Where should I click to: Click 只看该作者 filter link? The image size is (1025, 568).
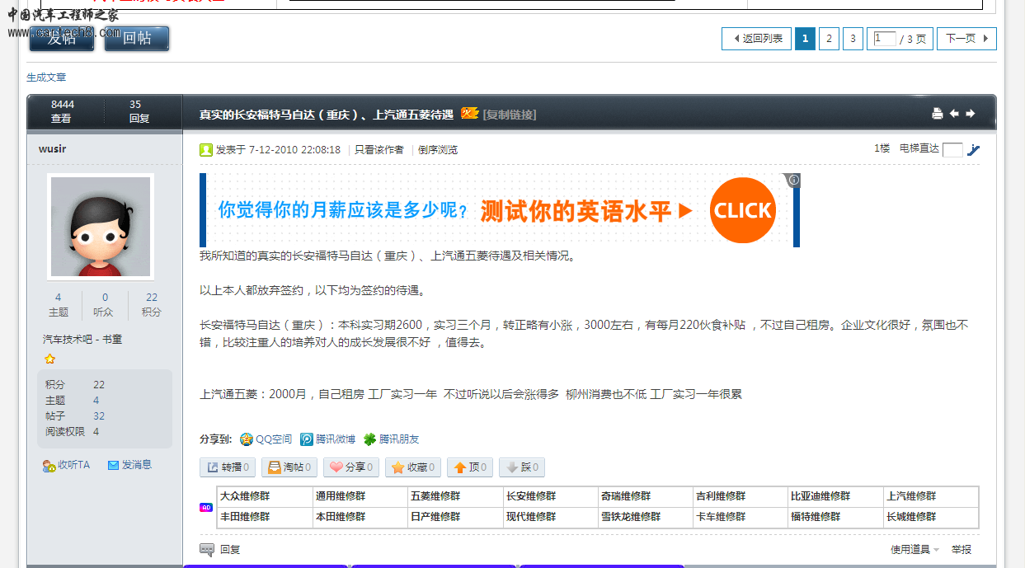point(379,150)
